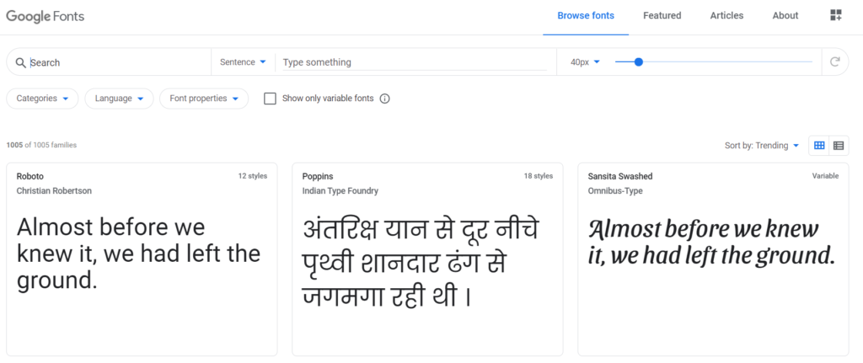Click the font size slider handle
The width and height of the screenshot is (863, 363).
coord(639,62)
